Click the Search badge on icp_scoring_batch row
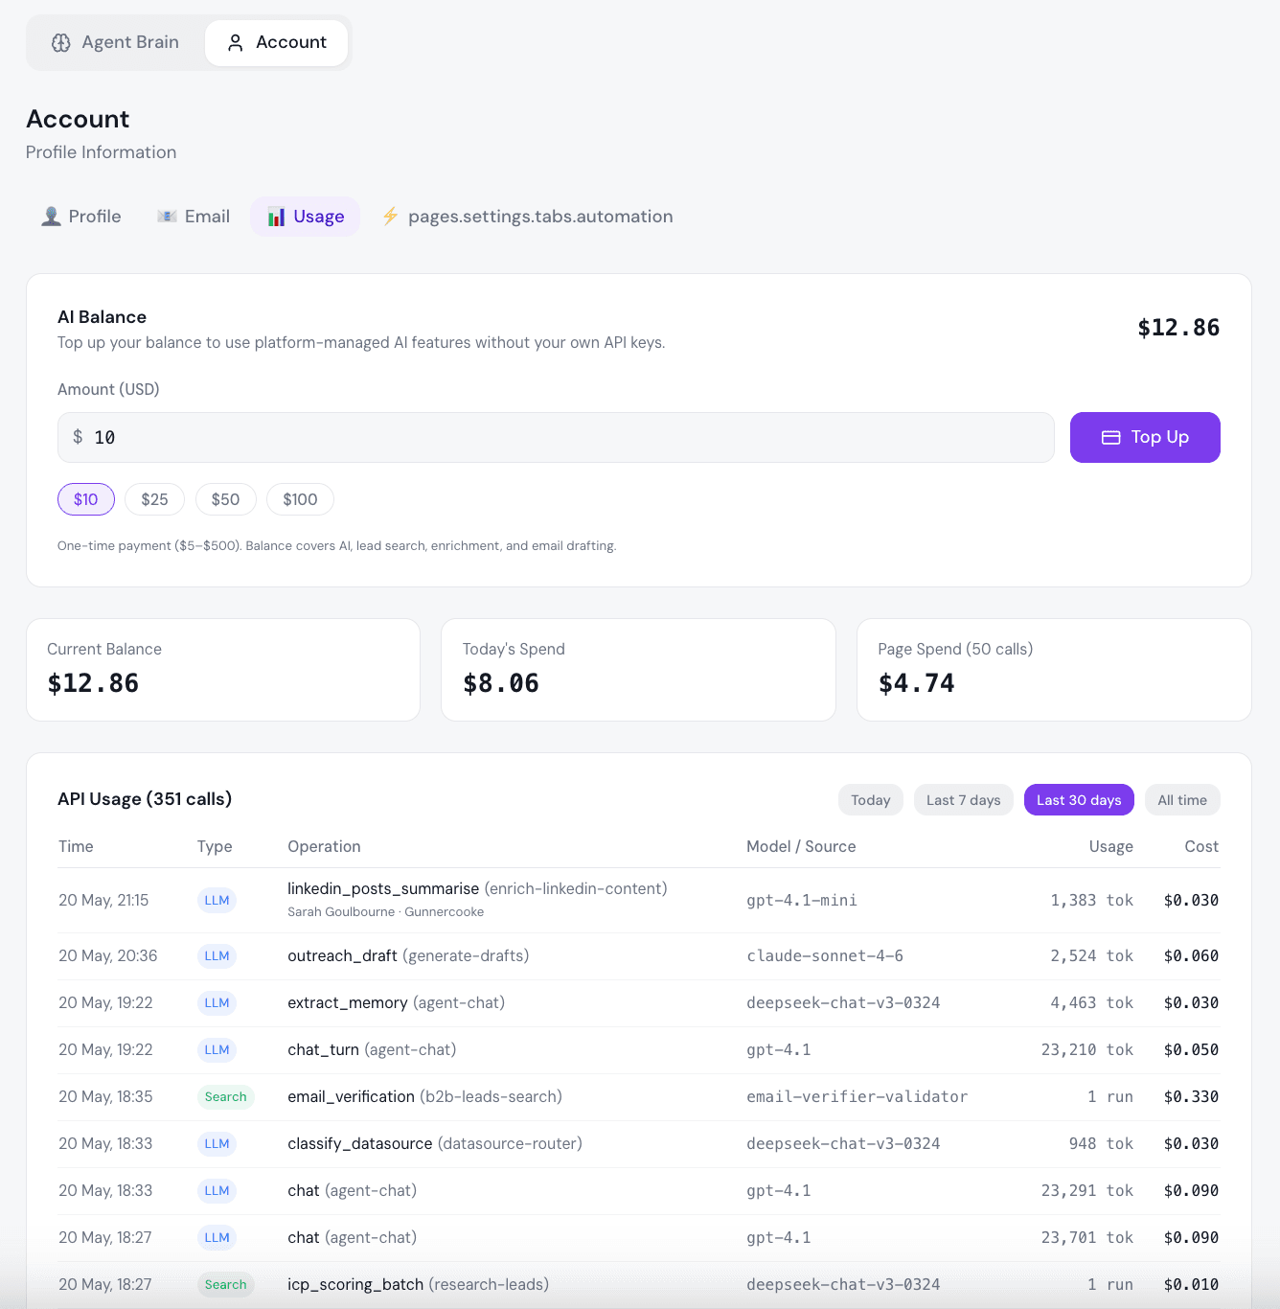The image size is (1280, 1309). (225, 1284)
